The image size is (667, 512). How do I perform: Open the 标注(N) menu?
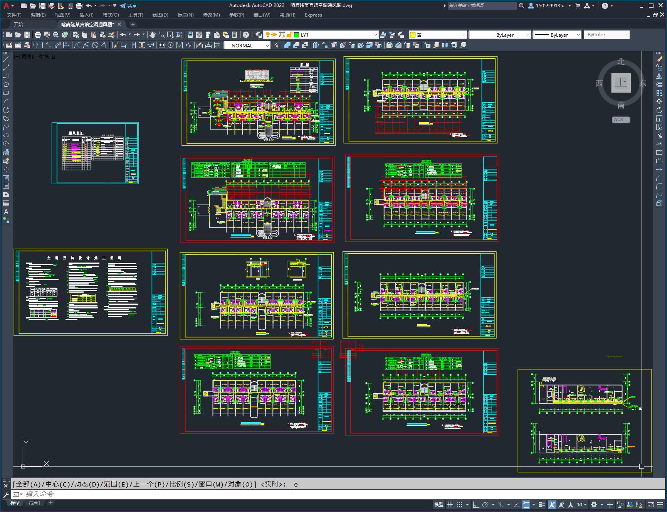coord(185,15)
